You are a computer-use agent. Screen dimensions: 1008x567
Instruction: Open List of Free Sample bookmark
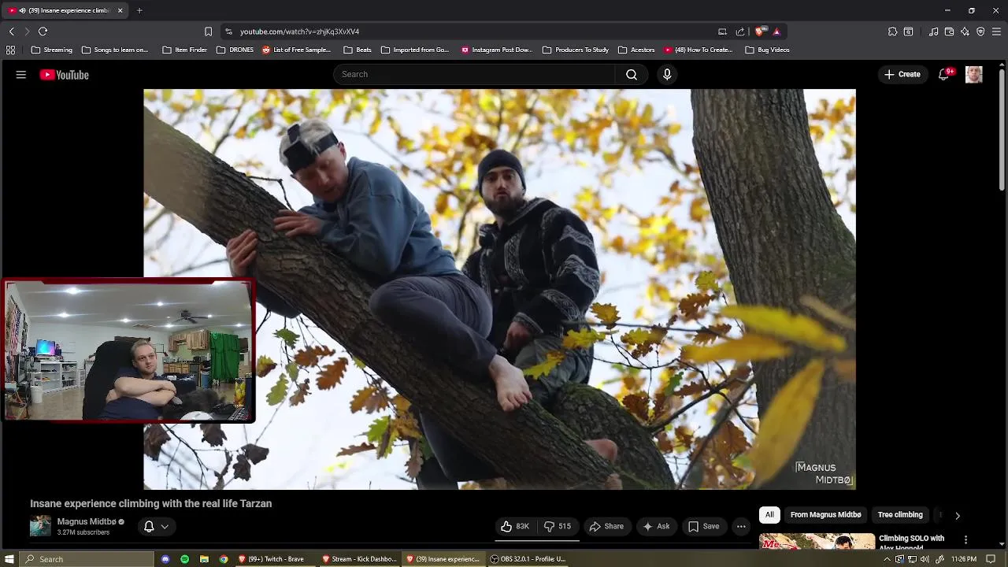pyautogui.click(x=296, y=50)
